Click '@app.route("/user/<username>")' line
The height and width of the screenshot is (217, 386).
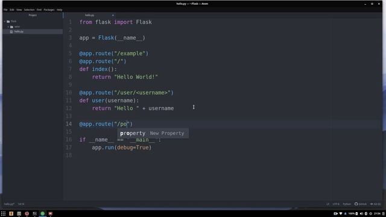126,93
